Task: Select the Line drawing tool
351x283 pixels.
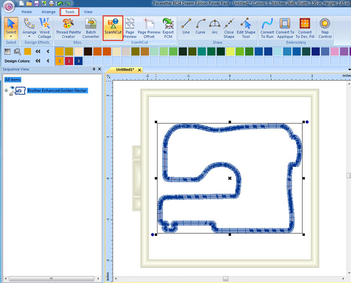Action: [x=186, y=26]
